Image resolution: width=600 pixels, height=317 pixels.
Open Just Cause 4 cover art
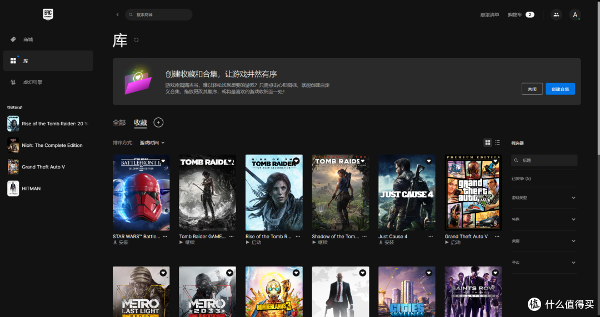[407, 192]
